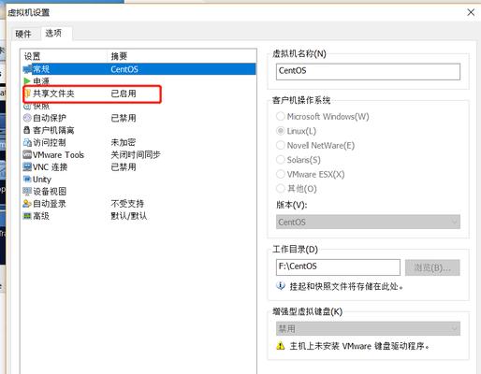Select the 电源 row text
Viewport: 481px width, 374px height.
[41, 81]
